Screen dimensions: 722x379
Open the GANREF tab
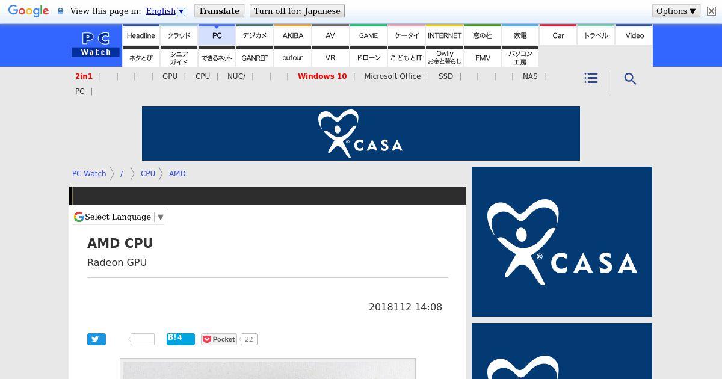point(255,58)
